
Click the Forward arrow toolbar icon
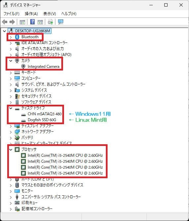(x=12, y=22)
